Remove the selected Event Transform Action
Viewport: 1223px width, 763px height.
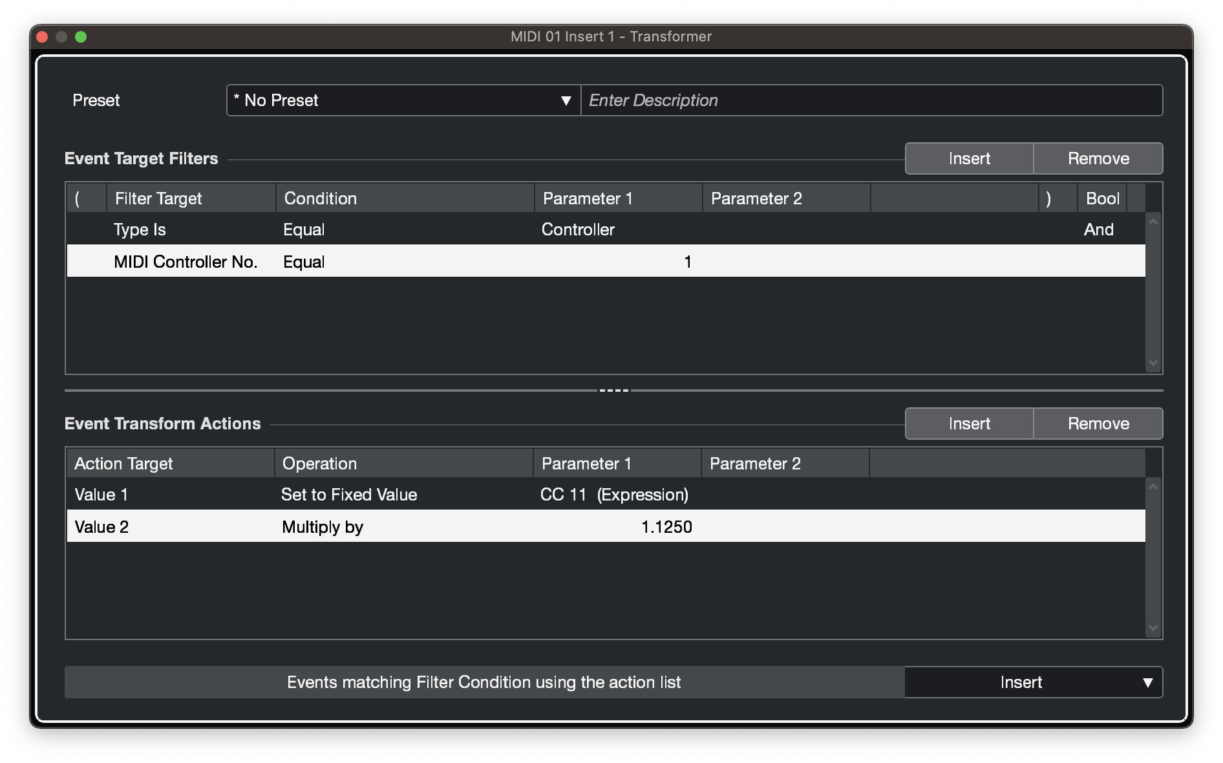(x=1098, y=424)
